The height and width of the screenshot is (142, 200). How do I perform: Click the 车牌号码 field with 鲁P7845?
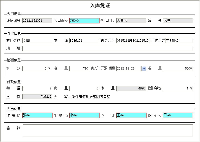(x=179, y=41)
